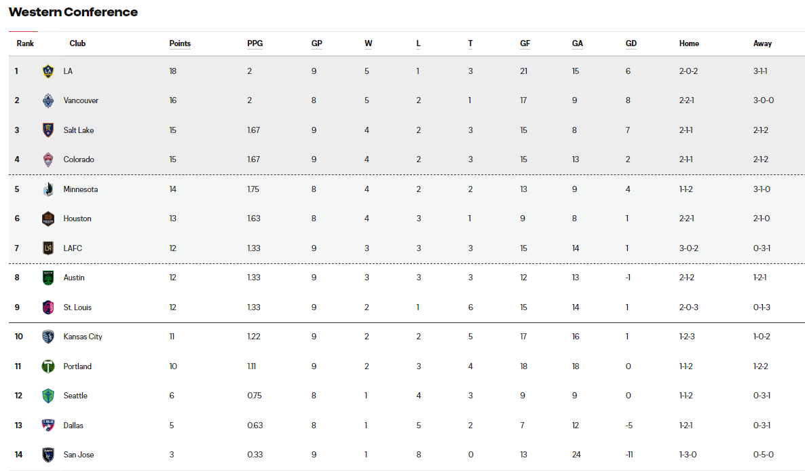Click the LA Galaxy club crest
Screen dimensions: 805x471
click(48, 71)
